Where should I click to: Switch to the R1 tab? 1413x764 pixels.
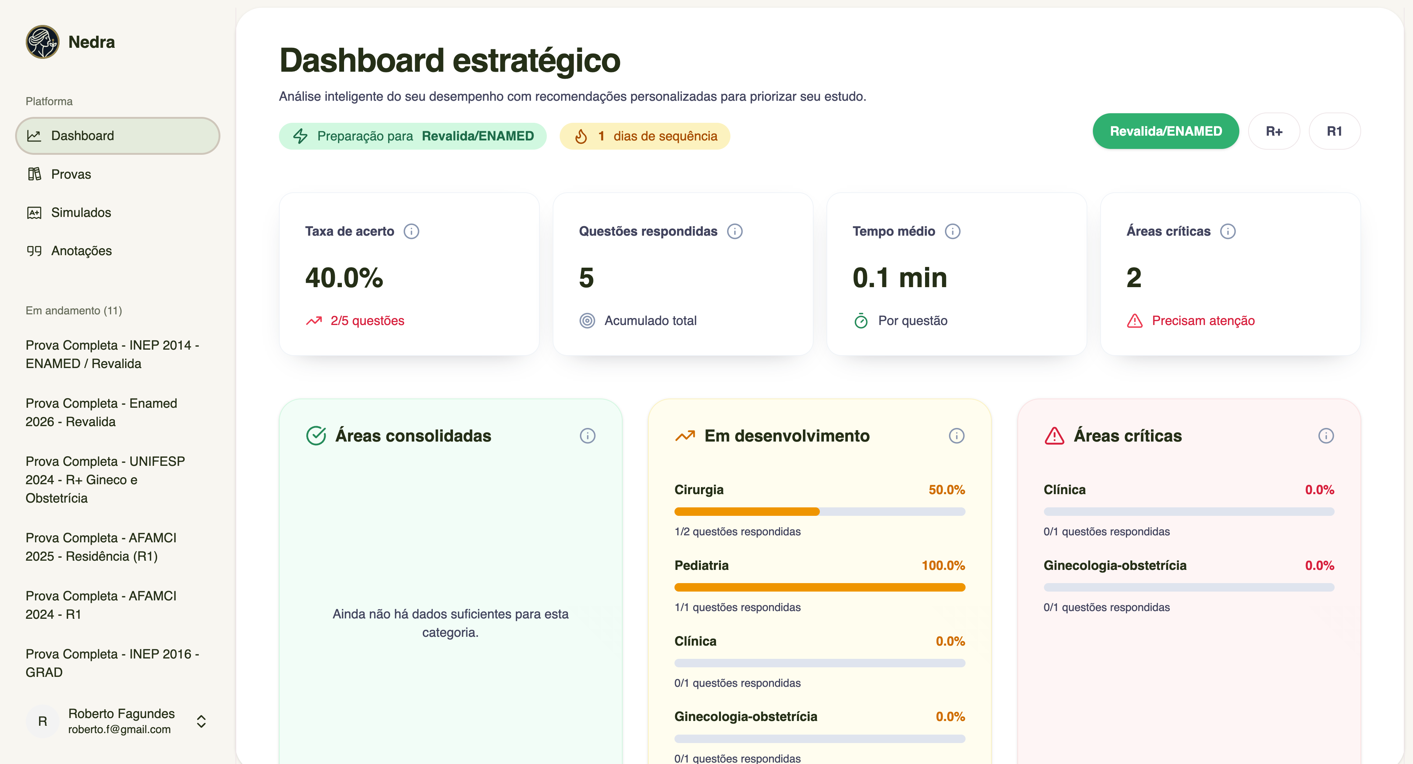(x=1335, y=131)
